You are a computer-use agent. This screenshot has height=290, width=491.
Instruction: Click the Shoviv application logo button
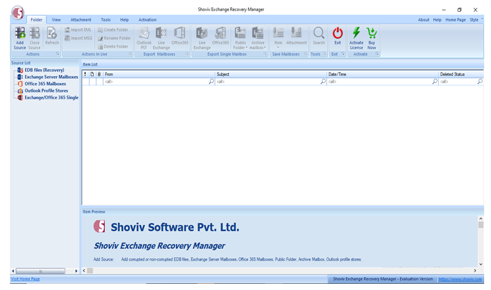(18, 13)
